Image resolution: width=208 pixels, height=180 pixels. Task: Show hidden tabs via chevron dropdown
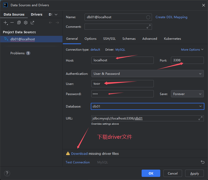(x=56, y=15)
